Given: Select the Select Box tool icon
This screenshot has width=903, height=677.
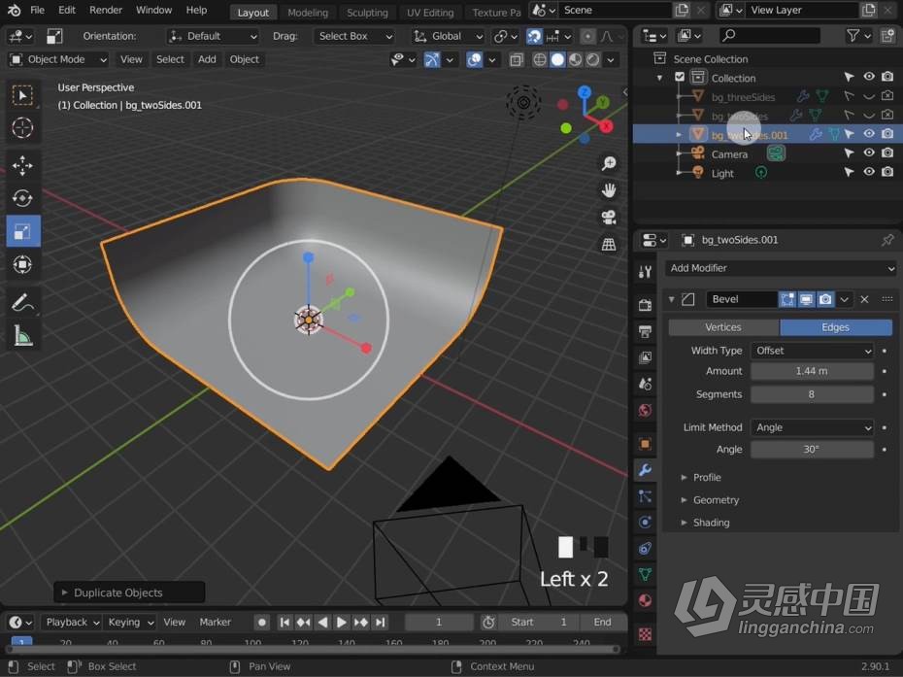Looking at the screenshot, I should pos(22,95).
